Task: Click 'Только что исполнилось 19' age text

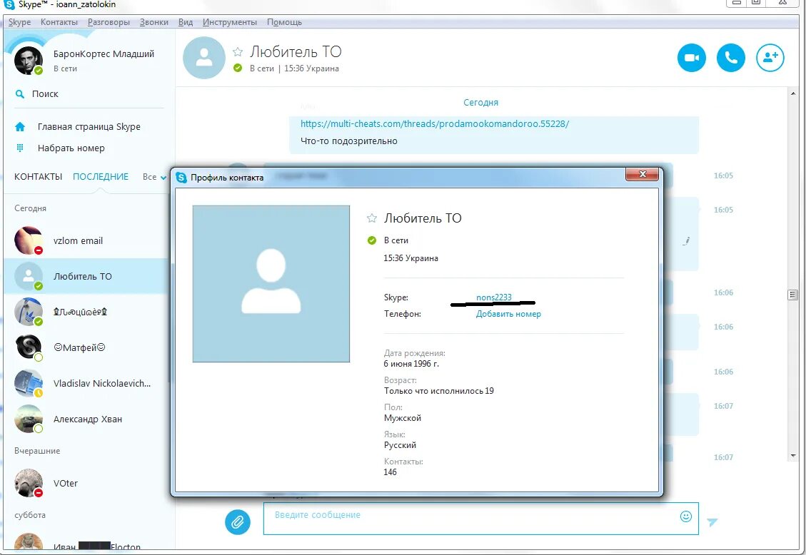Action: click(438, 391)
